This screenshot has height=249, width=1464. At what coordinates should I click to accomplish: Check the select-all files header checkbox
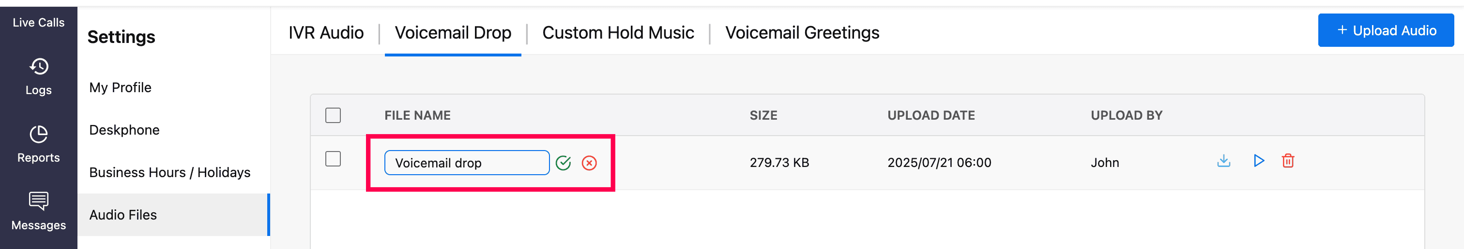333,115
